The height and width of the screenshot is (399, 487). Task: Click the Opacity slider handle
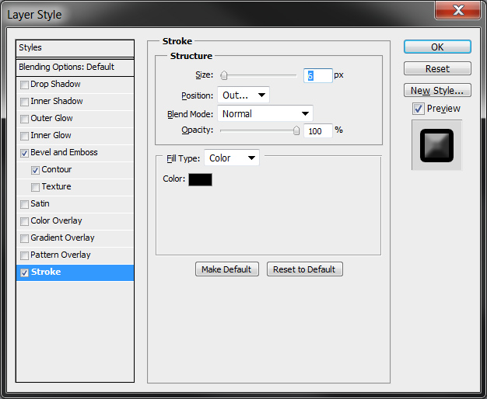[296, 131]
